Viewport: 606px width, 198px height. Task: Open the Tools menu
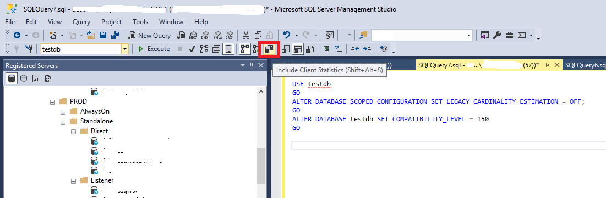140,22
